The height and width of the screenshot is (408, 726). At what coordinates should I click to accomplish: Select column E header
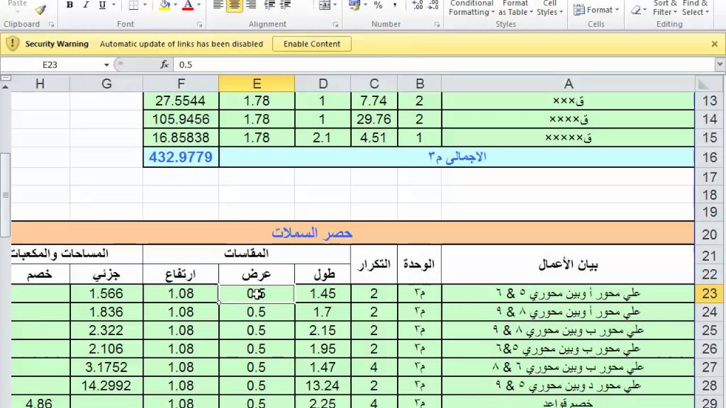click(256, 84)
